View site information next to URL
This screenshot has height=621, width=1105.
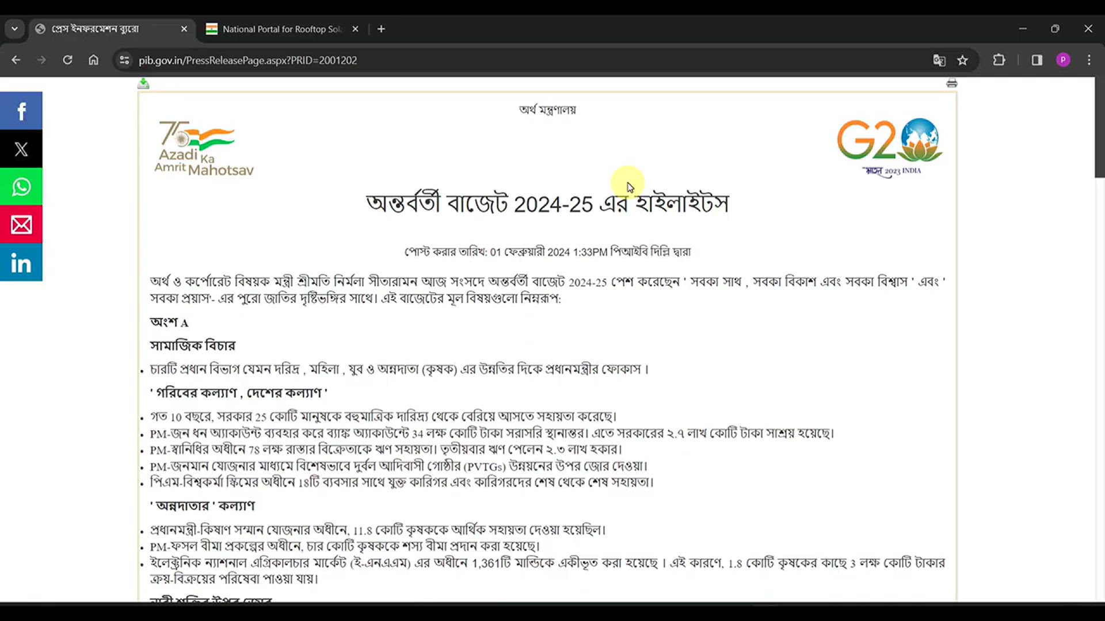(124, 60)
